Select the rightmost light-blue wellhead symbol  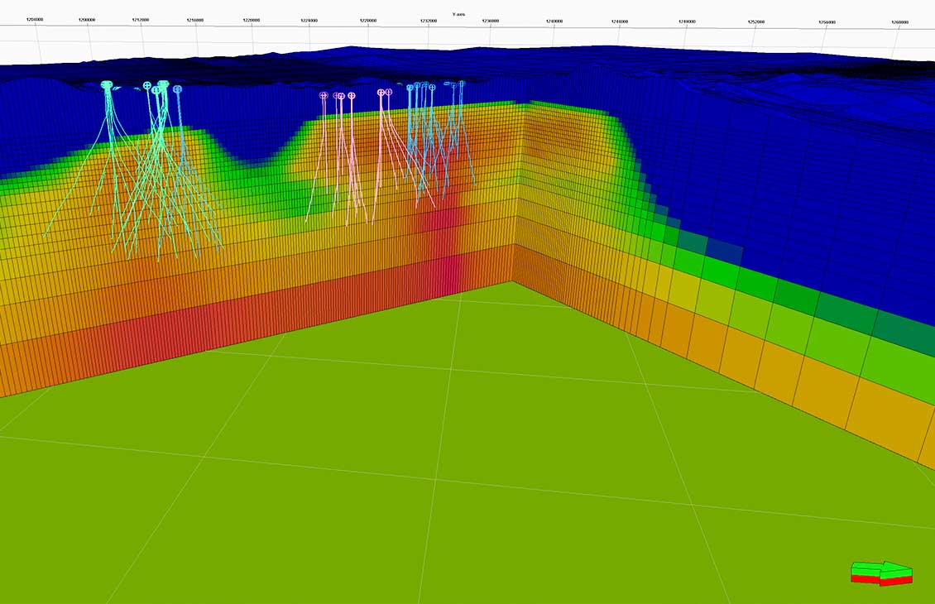point(461,84)
